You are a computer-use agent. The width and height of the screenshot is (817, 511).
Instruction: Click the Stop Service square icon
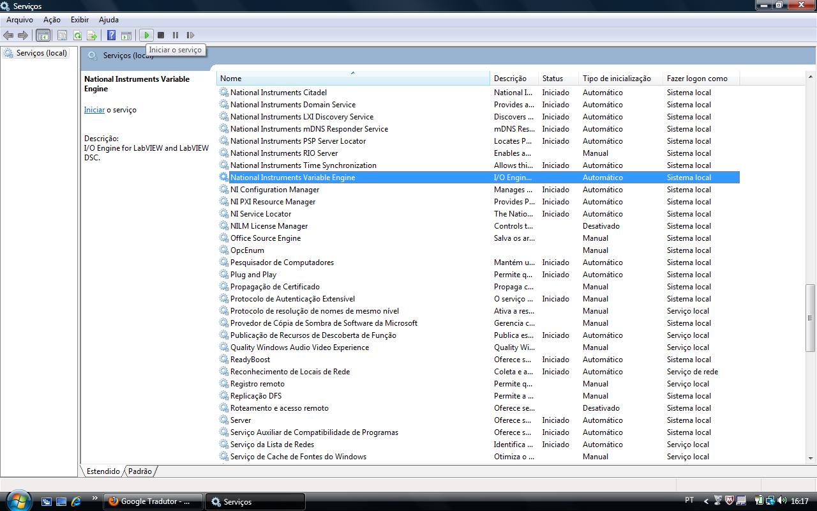(x=161, y=35)
